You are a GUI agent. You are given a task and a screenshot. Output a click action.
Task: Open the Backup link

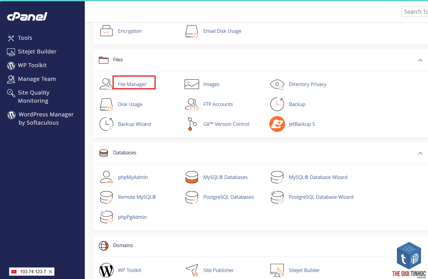click(x=297, y=104)
